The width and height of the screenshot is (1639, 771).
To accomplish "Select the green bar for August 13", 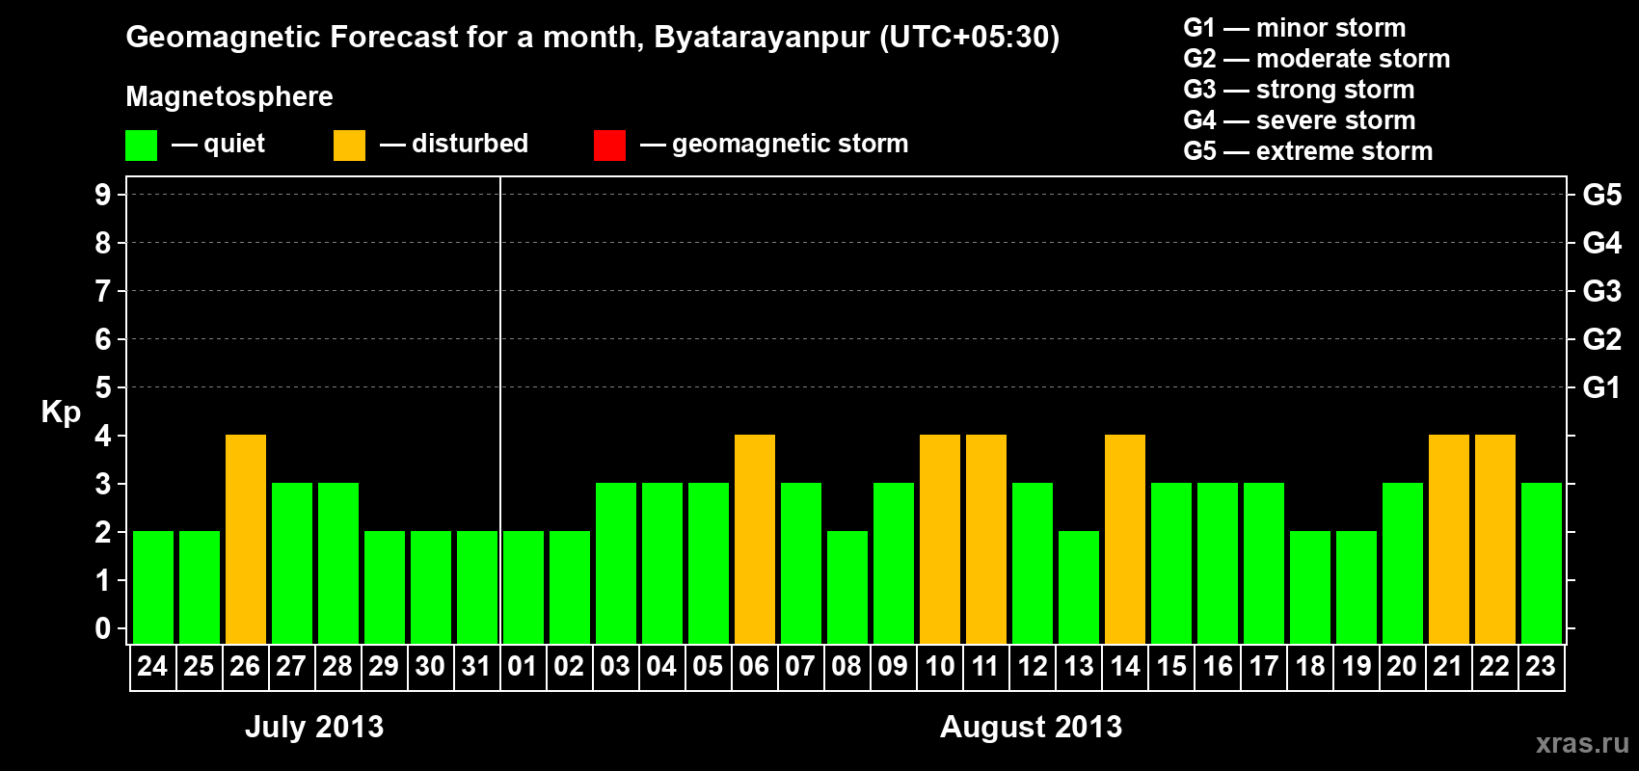I will (x=1079, y=587).
